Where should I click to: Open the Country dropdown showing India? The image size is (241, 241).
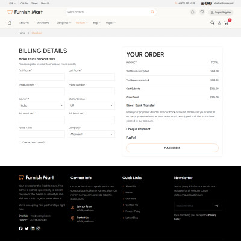pyautogui.click(x=42, y=105)
